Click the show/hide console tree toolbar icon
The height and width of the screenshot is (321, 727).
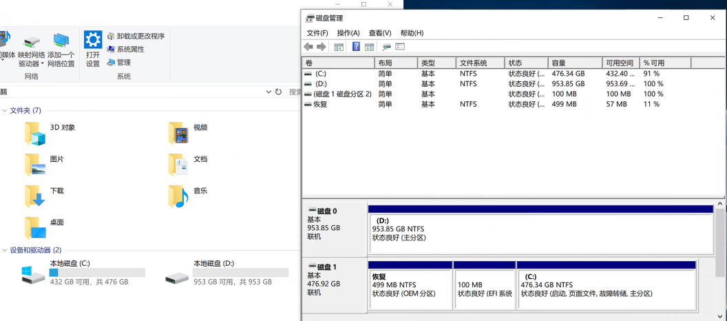pyautogui.click(x=339, y=47)
